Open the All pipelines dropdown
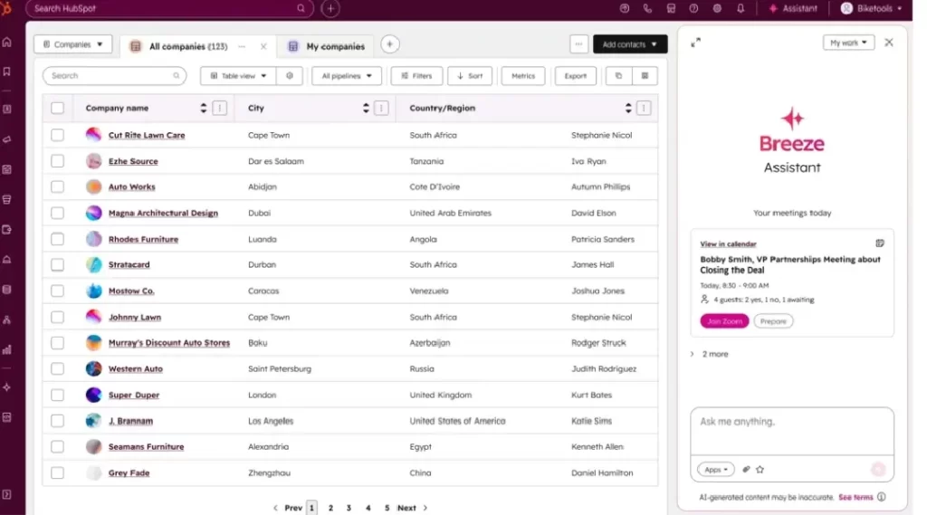927x515 pixels. point(347,76)
